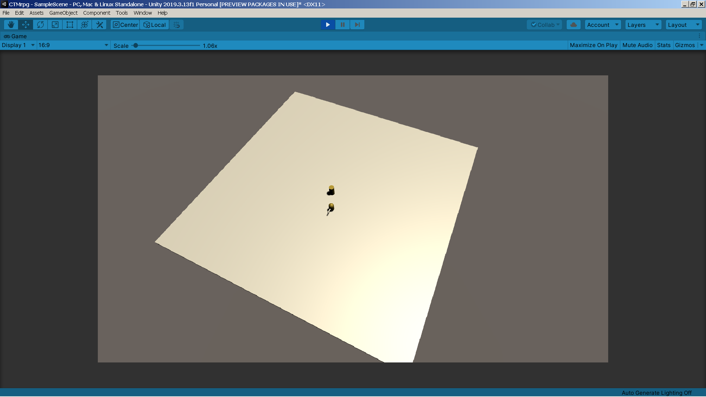The height and width of the screenshot is (397, 706).
Task: Toggle Mute Audio
Action: (x=637, y=45)
